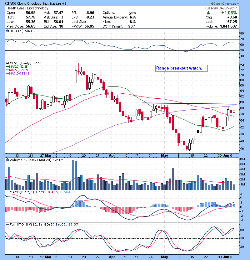Click the Bid value 56.61

click(x=58, y=22)
